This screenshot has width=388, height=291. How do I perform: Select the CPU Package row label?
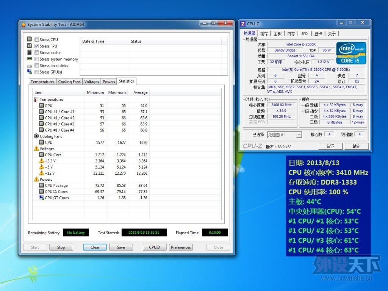click(56, 185)
